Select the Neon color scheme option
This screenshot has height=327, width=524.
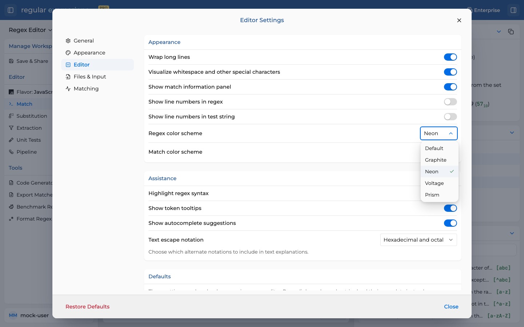(440, 171)
